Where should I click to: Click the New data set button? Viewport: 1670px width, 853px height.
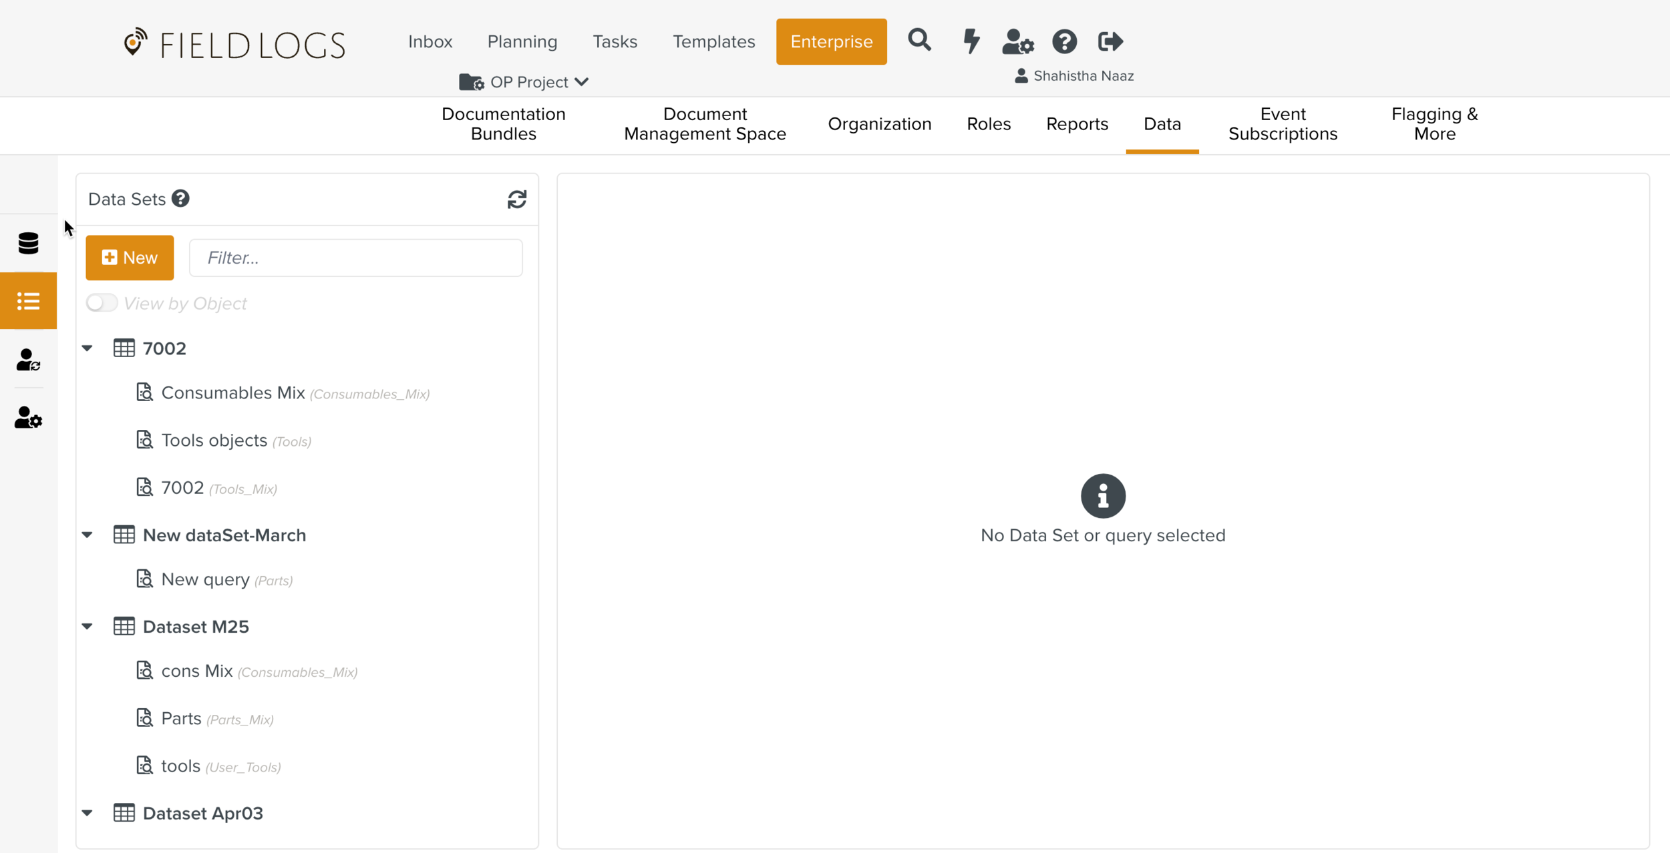pyautogui.click(x=130, y=258)
